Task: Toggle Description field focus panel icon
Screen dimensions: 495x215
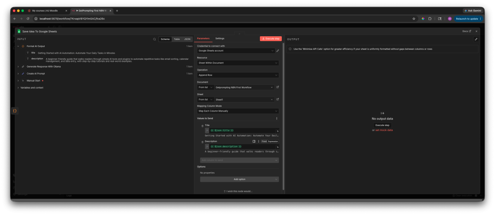Action: 254,141
